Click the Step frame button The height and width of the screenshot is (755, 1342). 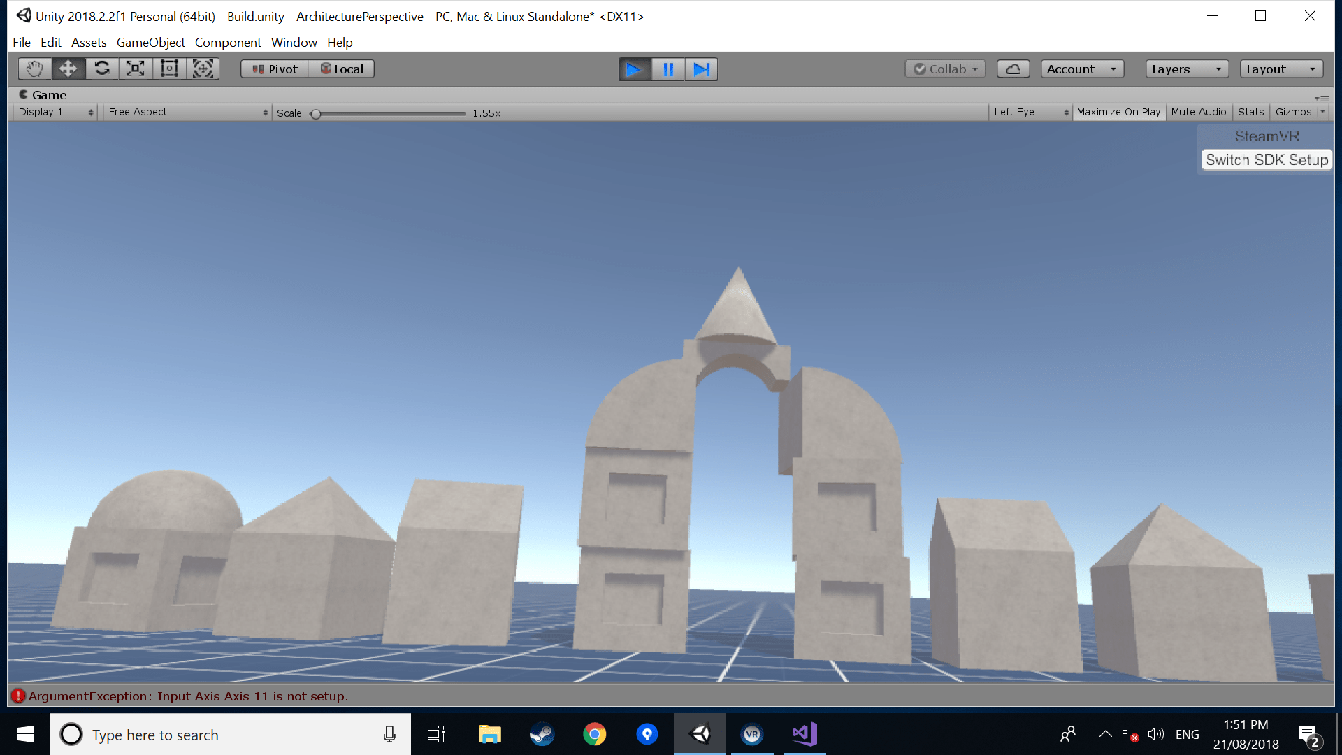(701, 69)
